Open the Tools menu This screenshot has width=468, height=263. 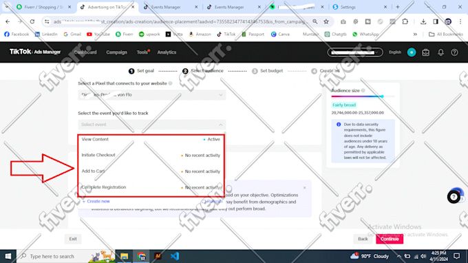[x=142, y=52]
